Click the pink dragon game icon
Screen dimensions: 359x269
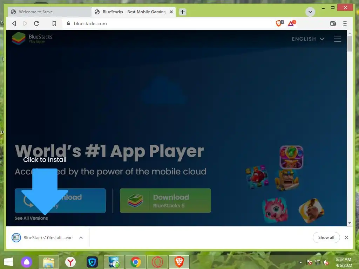pos(275,210)
